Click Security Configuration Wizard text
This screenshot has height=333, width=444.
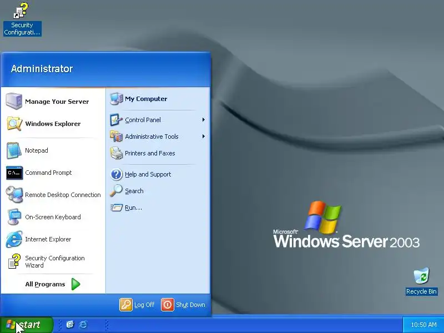[x=55, y=261]
